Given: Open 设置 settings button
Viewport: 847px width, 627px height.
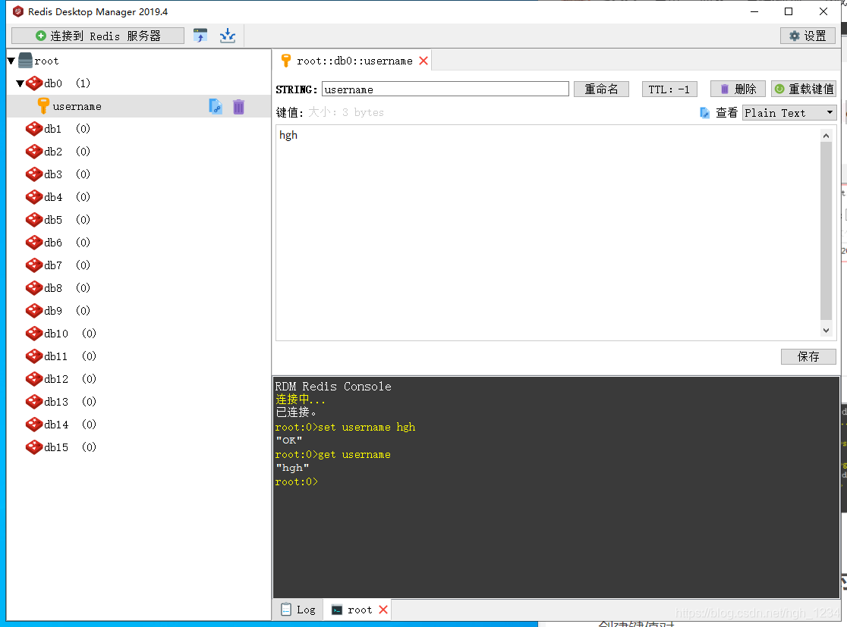Looking at the screenshot, I should (808, 36).
